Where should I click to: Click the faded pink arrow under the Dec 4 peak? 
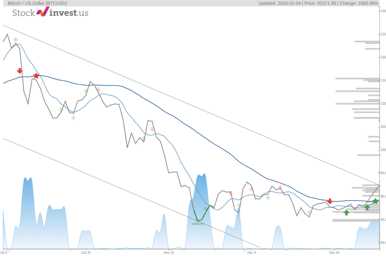point(251,189)
